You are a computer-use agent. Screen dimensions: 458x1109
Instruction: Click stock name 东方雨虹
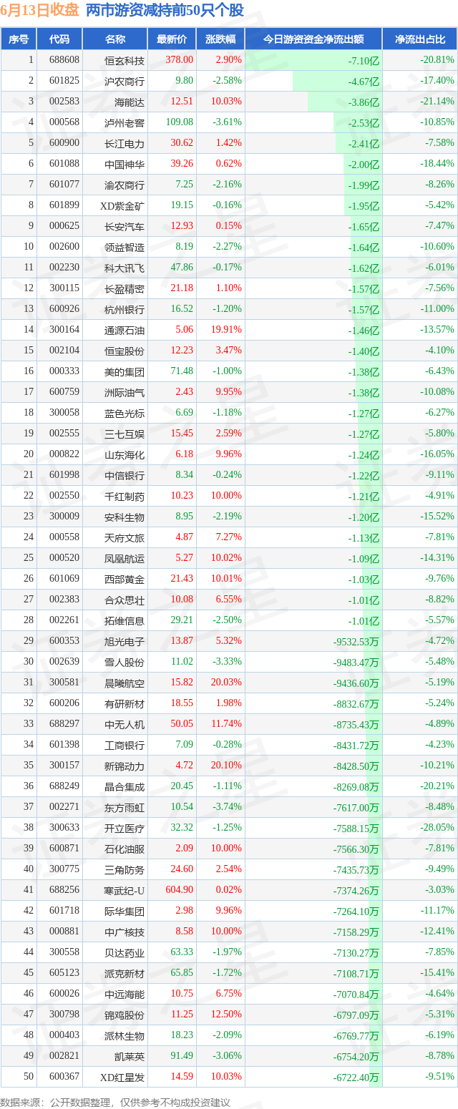click(x=125, y=807)
